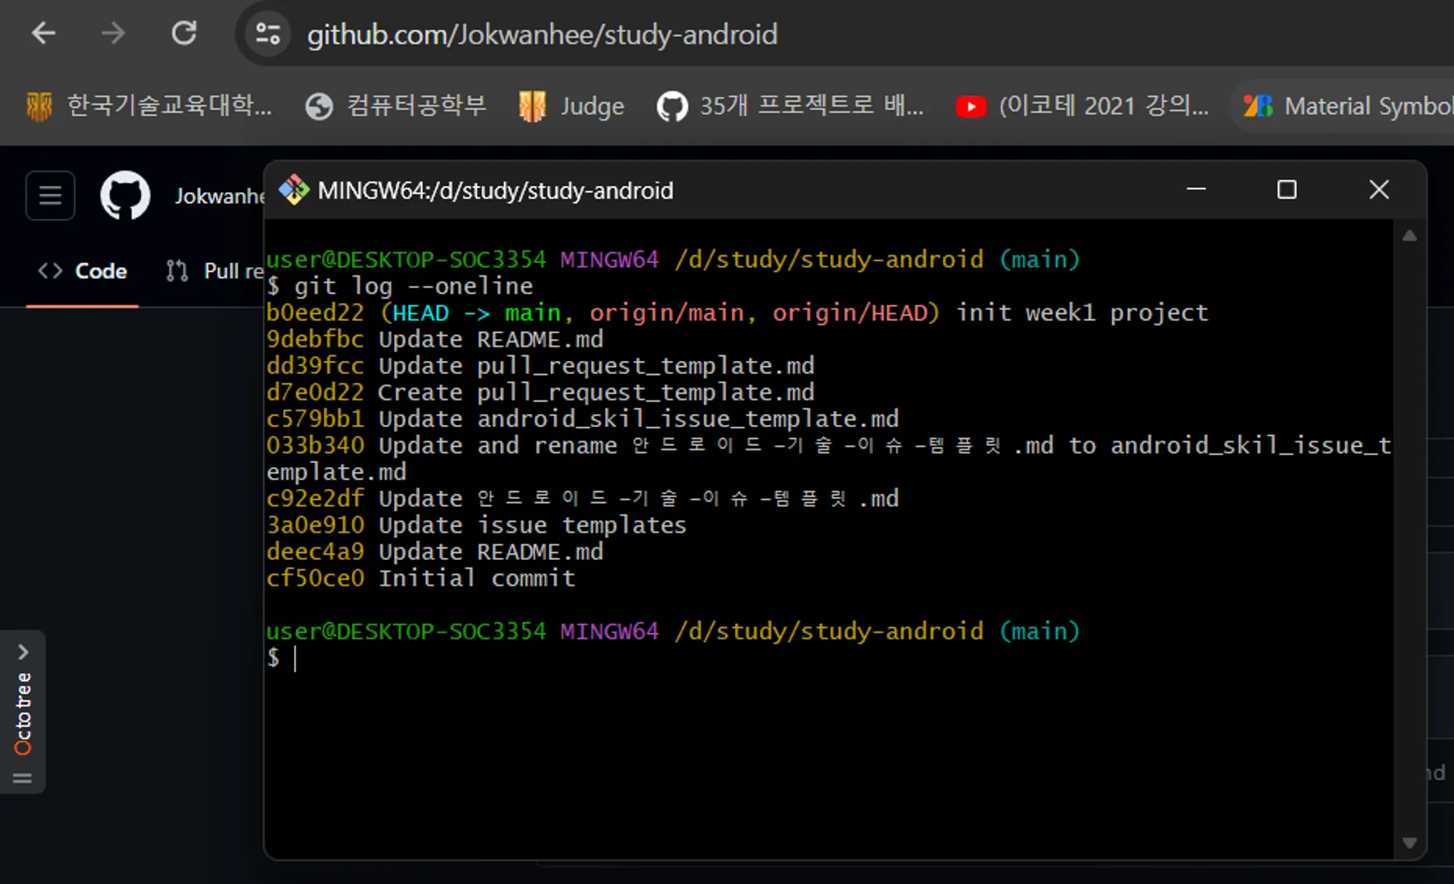Click commit hash 3a0e910 in terminal
This screenshot has height=884, width=1454.
point(315,525)
